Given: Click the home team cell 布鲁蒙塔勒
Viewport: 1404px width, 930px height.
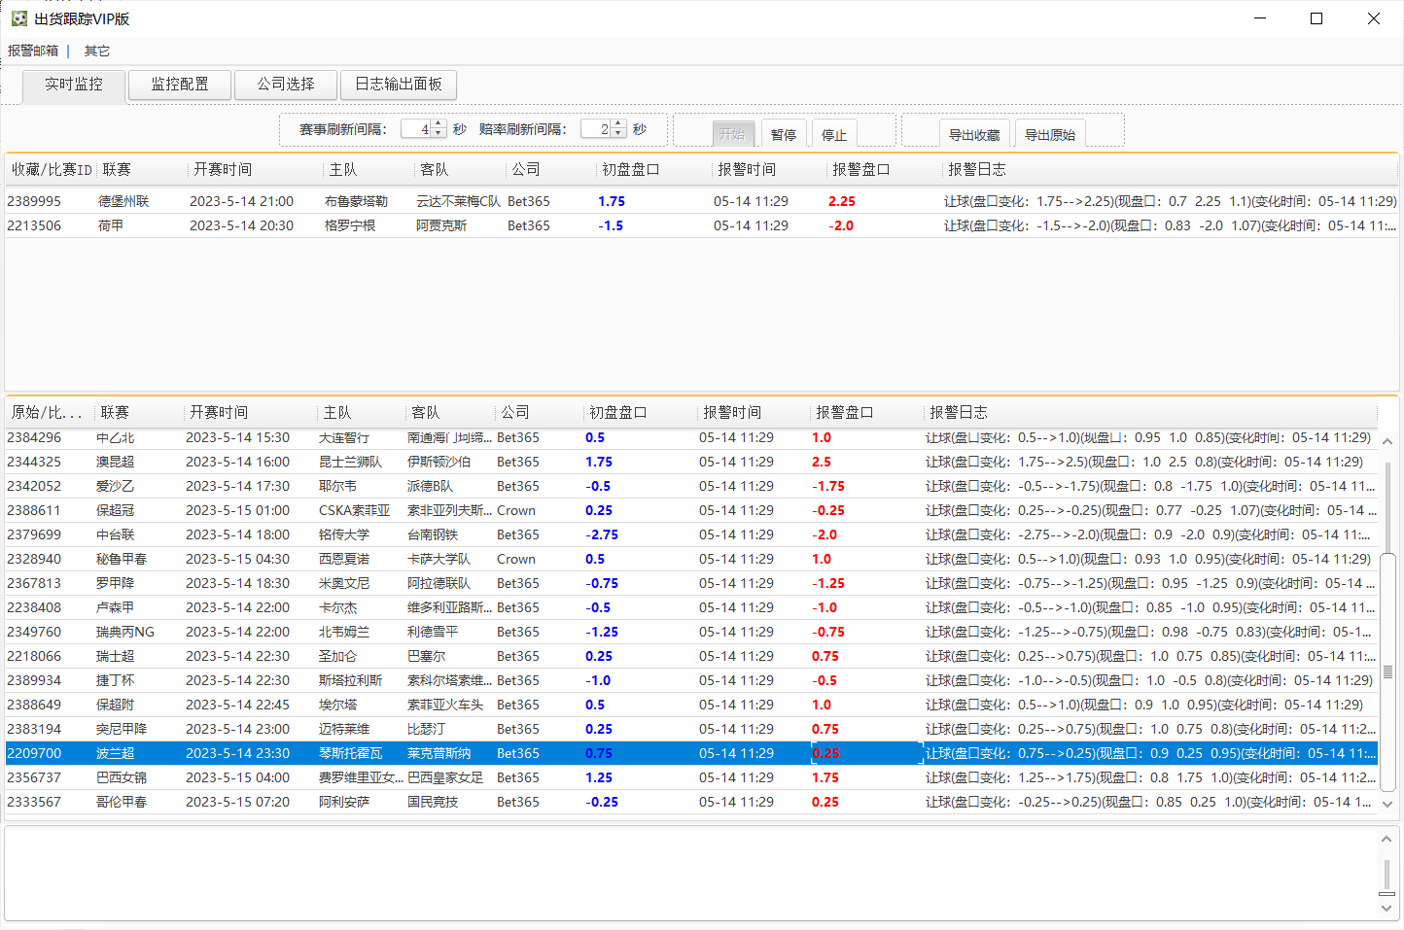Looking at the screenshot, I should (x=356, y=201).
